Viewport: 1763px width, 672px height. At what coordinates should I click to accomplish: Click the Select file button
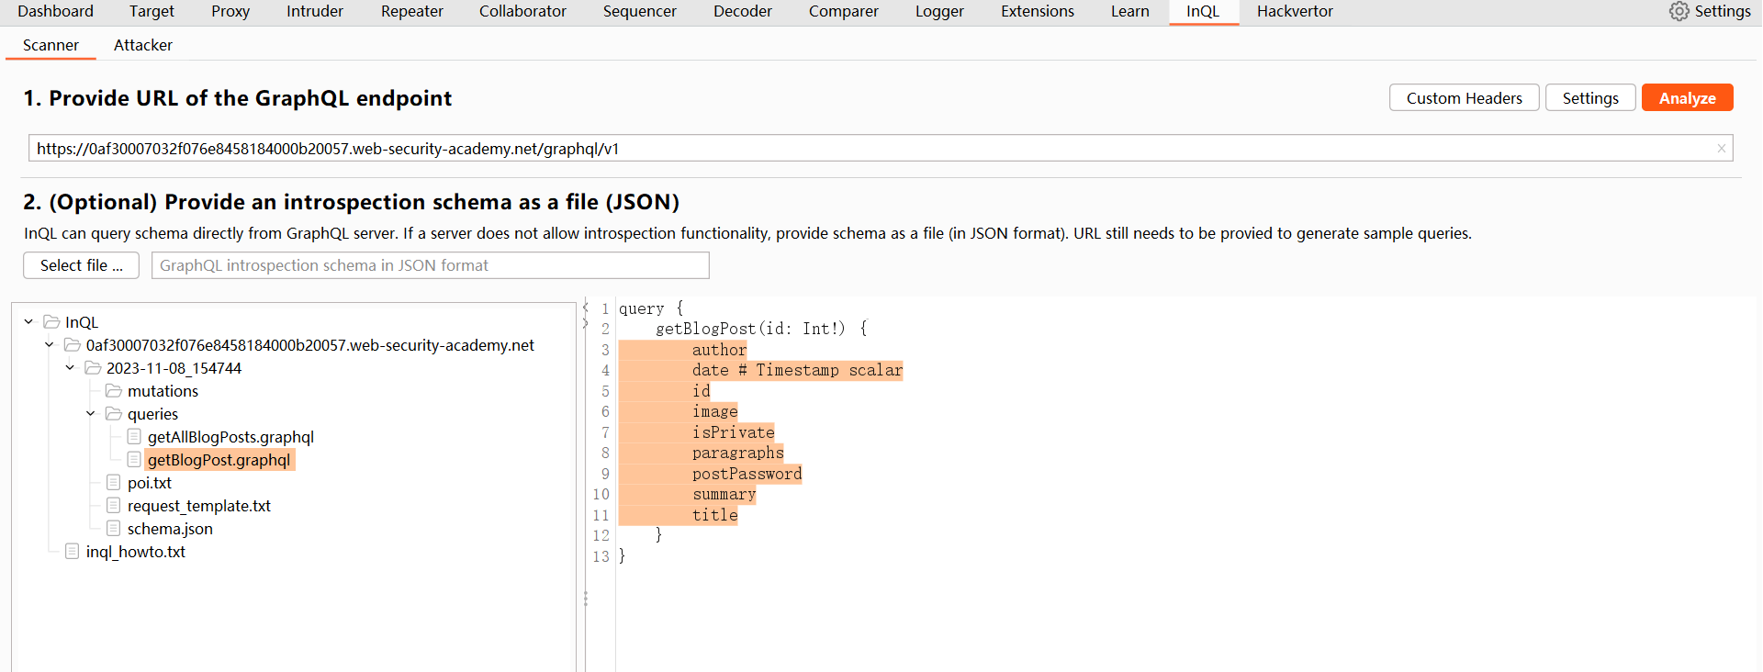[81, 265]
